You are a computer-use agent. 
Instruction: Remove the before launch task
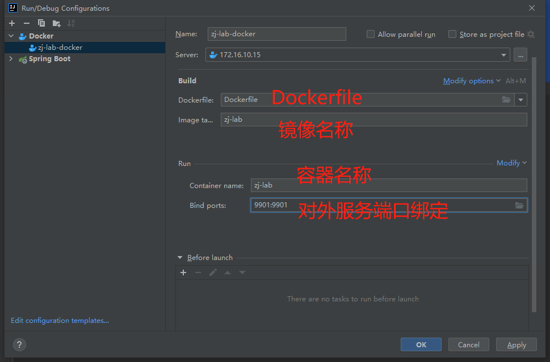click(x=198, y=272)
